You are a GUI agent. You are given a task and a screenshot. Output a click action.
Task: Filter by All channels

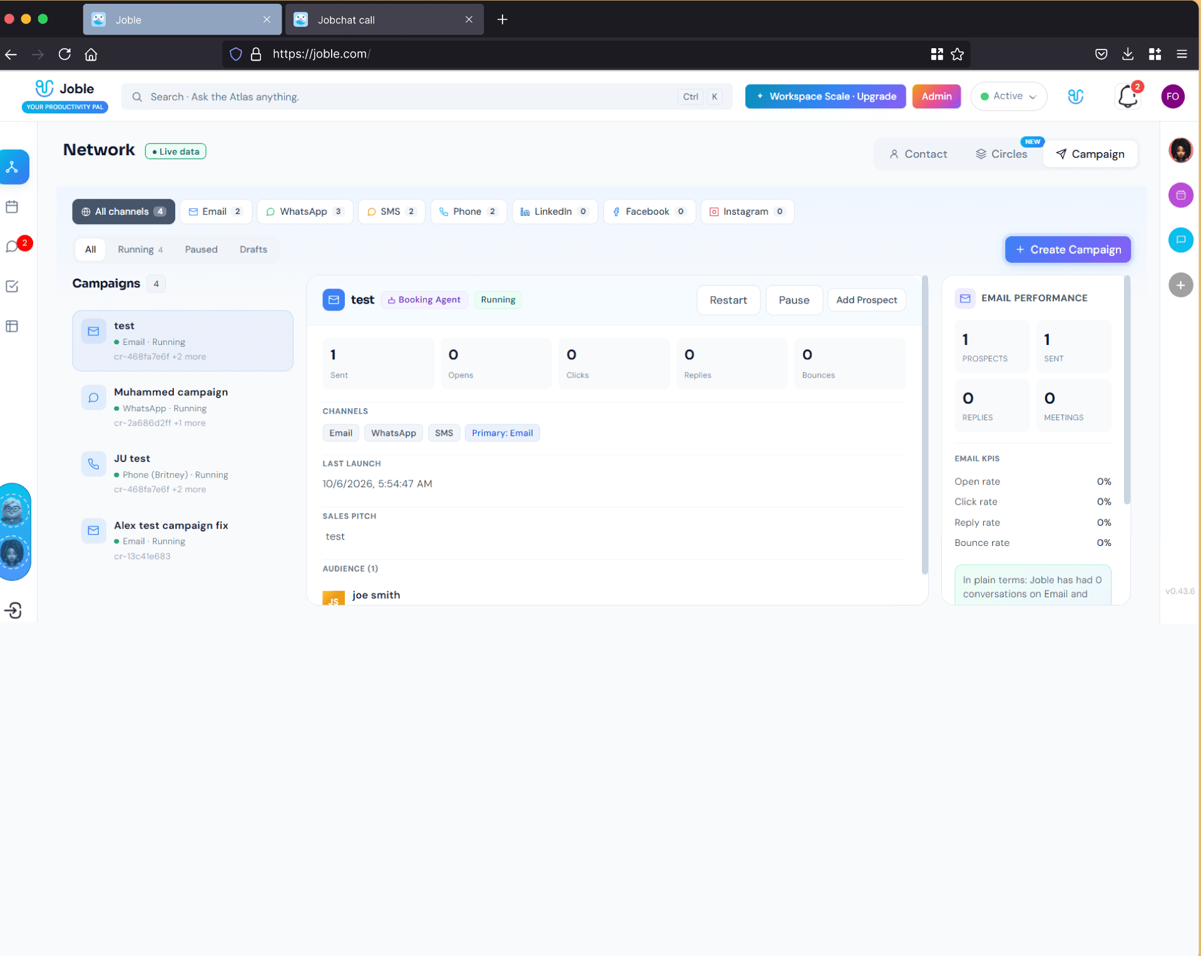(x=123, y=212)
